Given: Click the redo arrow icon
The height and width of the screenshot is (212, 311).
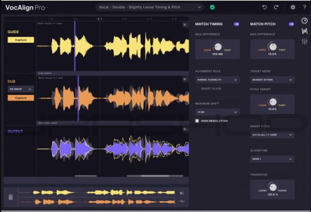Looking at the screenshot, I should [x=276, y=7].
